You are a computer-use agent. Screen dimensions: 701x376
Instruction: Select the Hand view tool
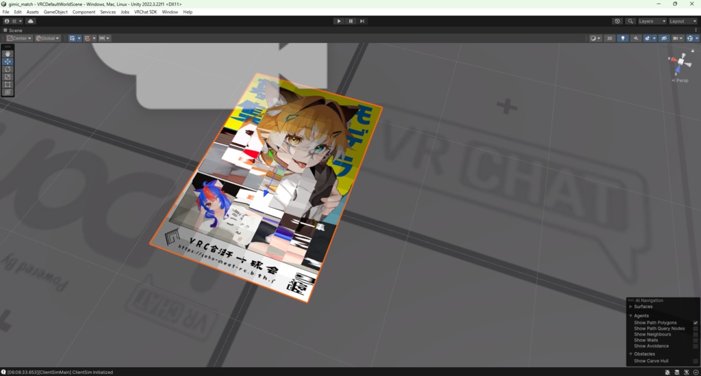click(x=8, y=53)
